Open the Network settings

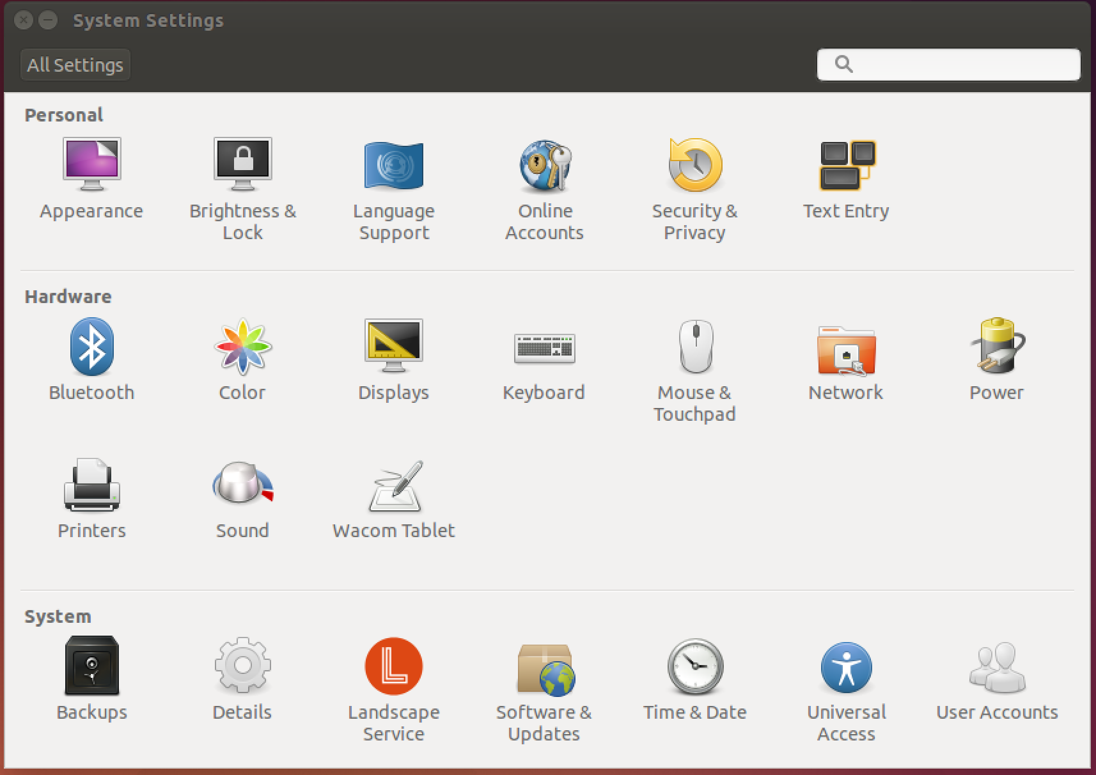[x=846, y=349]
